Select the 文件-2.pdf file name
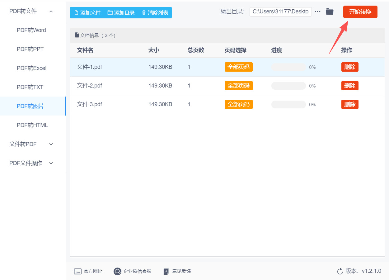The height and width of the screenshot is (280, 389). (x=90, y=86)
